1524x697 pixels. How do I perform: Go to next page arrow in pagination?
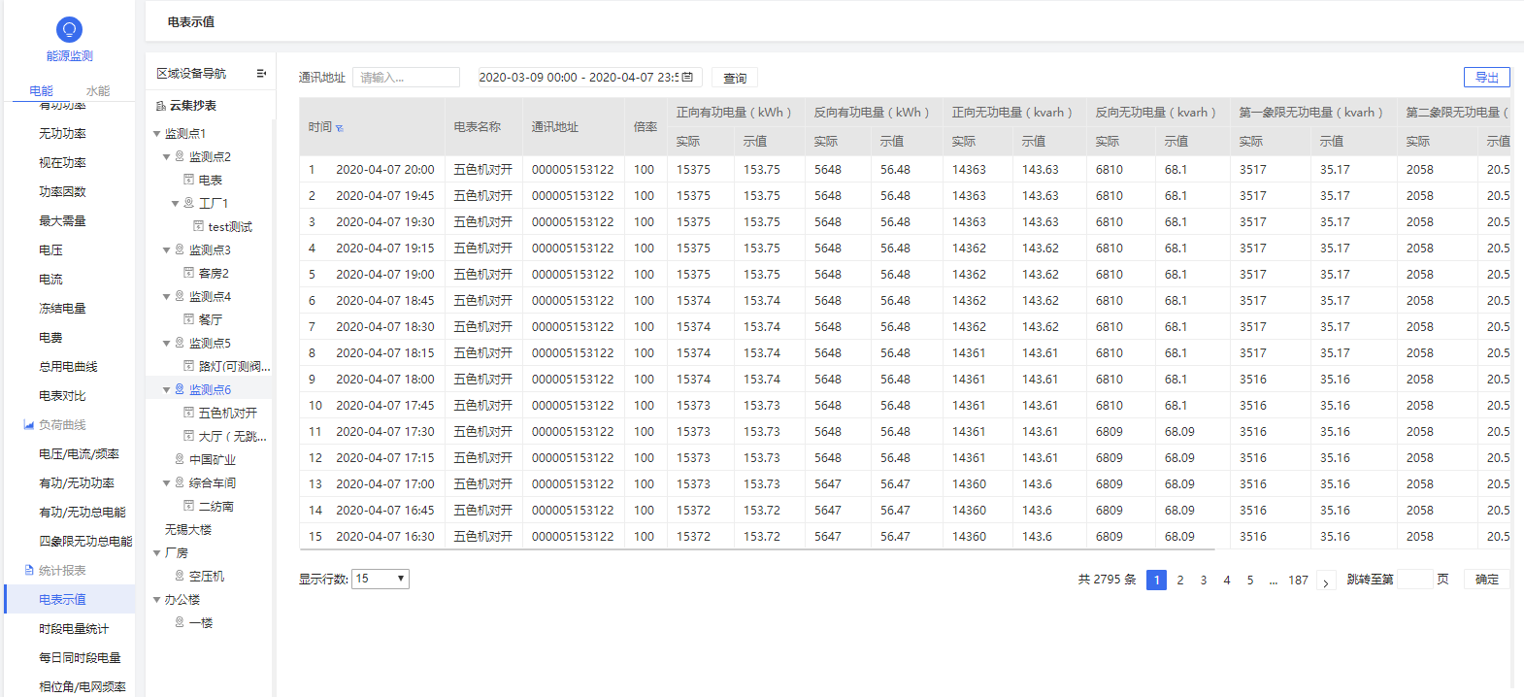1326,581
